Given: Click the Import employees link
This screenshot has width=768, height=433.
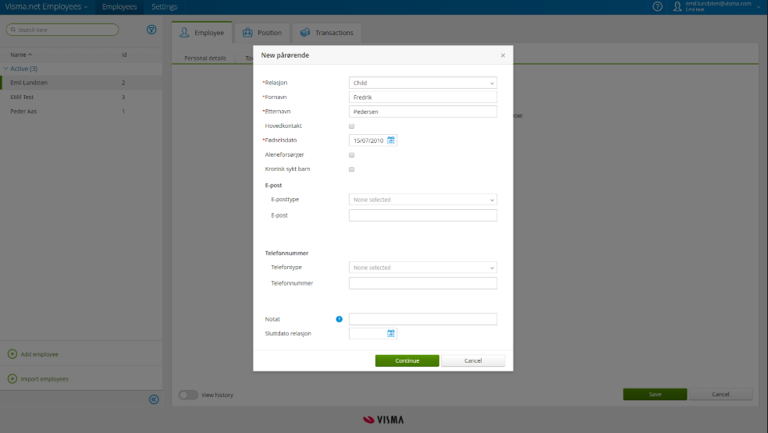Looking at the screenshot, I should point(44,379).
